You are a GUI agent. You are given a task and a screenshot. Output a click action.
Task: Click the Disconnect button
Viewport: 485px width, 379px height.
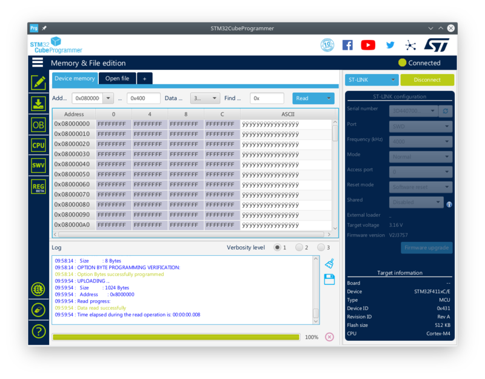pos(427,79)
